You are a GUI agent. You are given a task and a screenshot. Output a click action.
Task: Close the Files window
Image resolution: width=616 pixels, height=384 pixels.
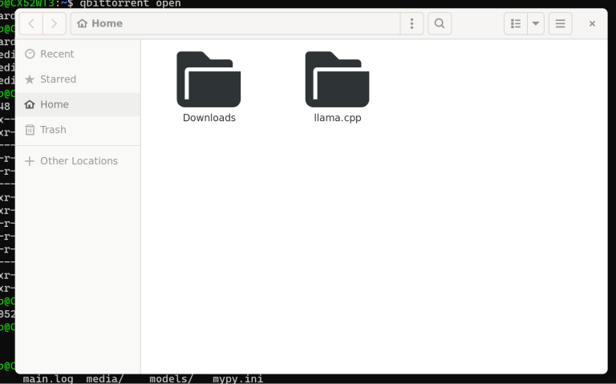pyautogui.click(x=593, y=23)
